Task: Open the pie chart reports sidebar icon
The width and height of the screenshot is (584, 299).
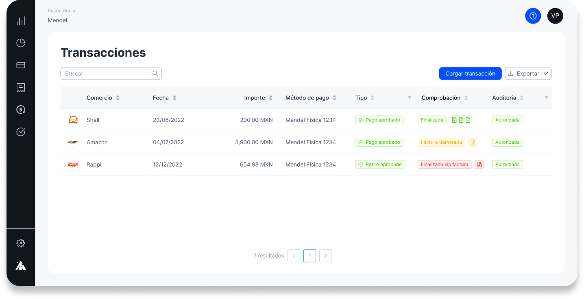Action: (x=21, y=43)
